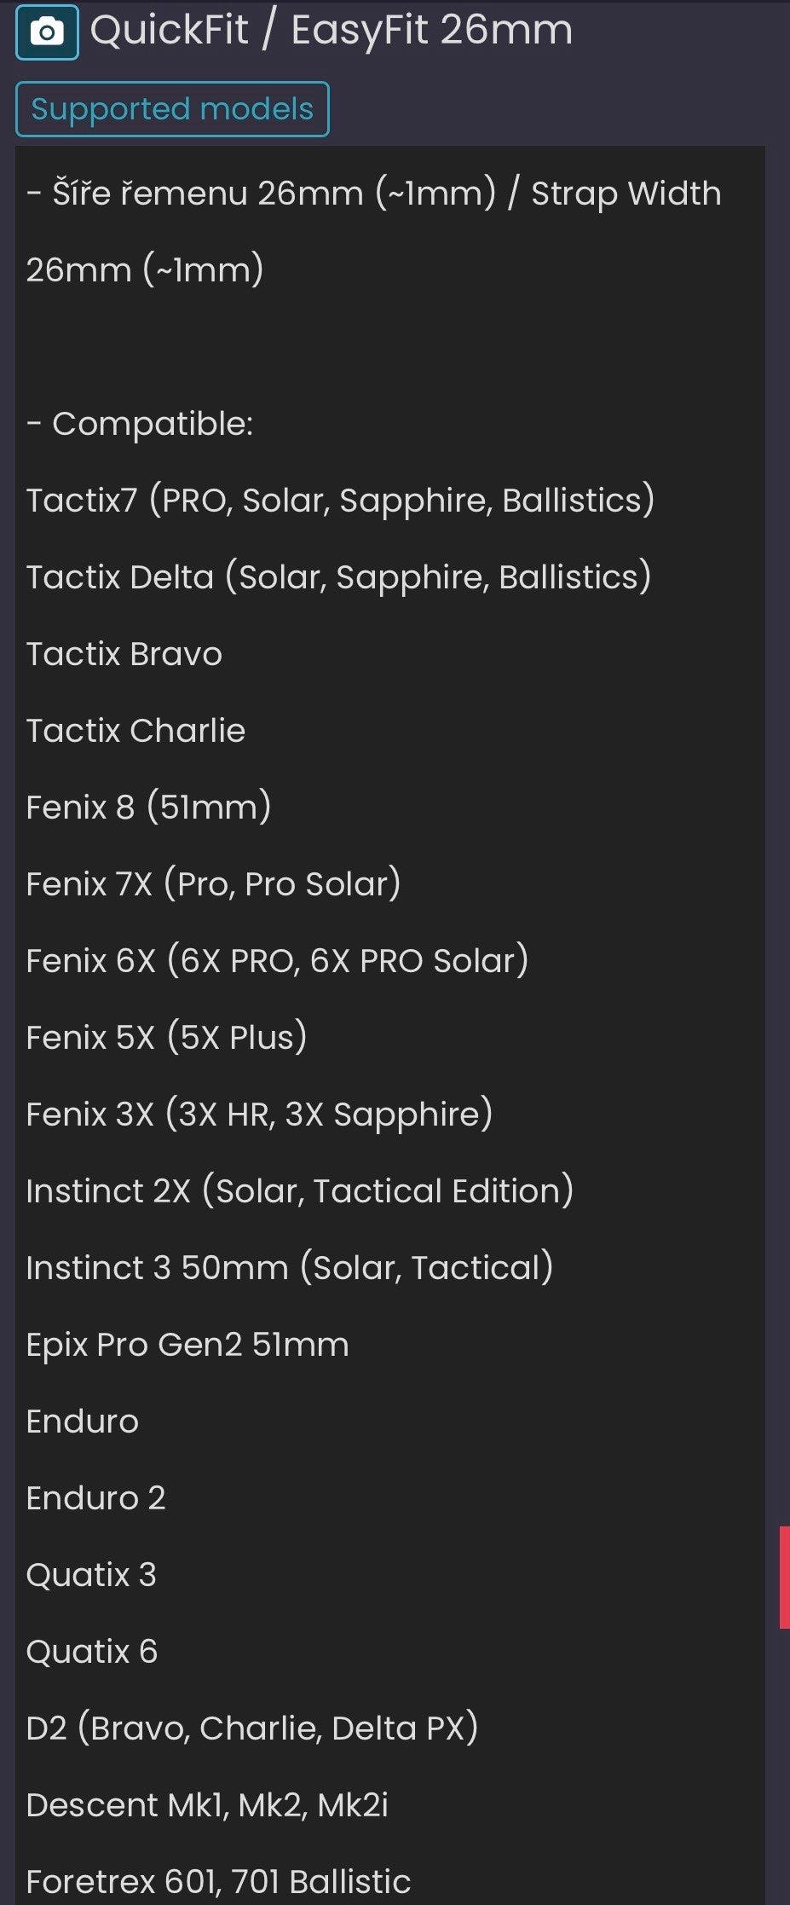Viewport: 790px width, 1905px height.
Task: Click the Tactix Charlie entry
Action: 136,731
